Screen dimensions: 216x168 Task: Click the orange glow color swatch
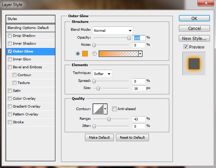(x=85, y=54)
